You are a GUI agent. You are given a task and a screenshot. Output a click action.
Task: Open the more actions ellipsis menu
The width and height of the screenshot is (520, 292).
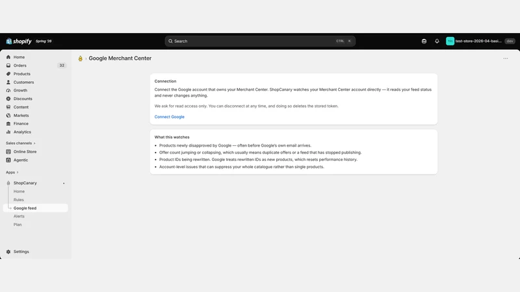(x=506, y=58)
